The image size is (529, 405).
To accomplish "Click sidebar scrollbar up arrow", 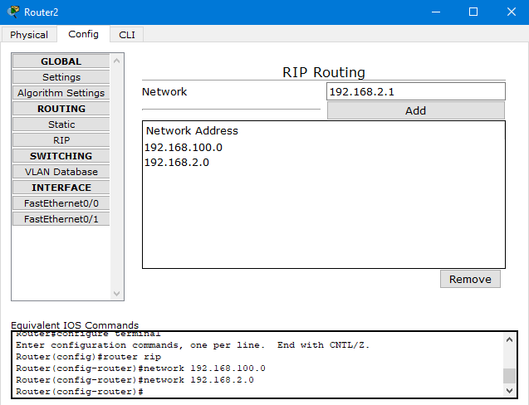I will [117, 61].
